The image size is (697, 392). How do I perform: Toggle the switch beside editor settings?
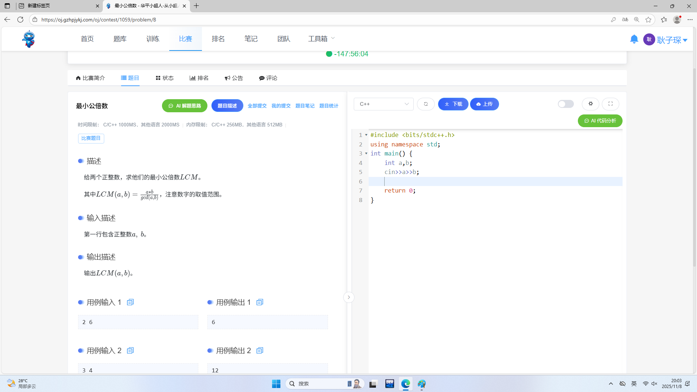566,104
